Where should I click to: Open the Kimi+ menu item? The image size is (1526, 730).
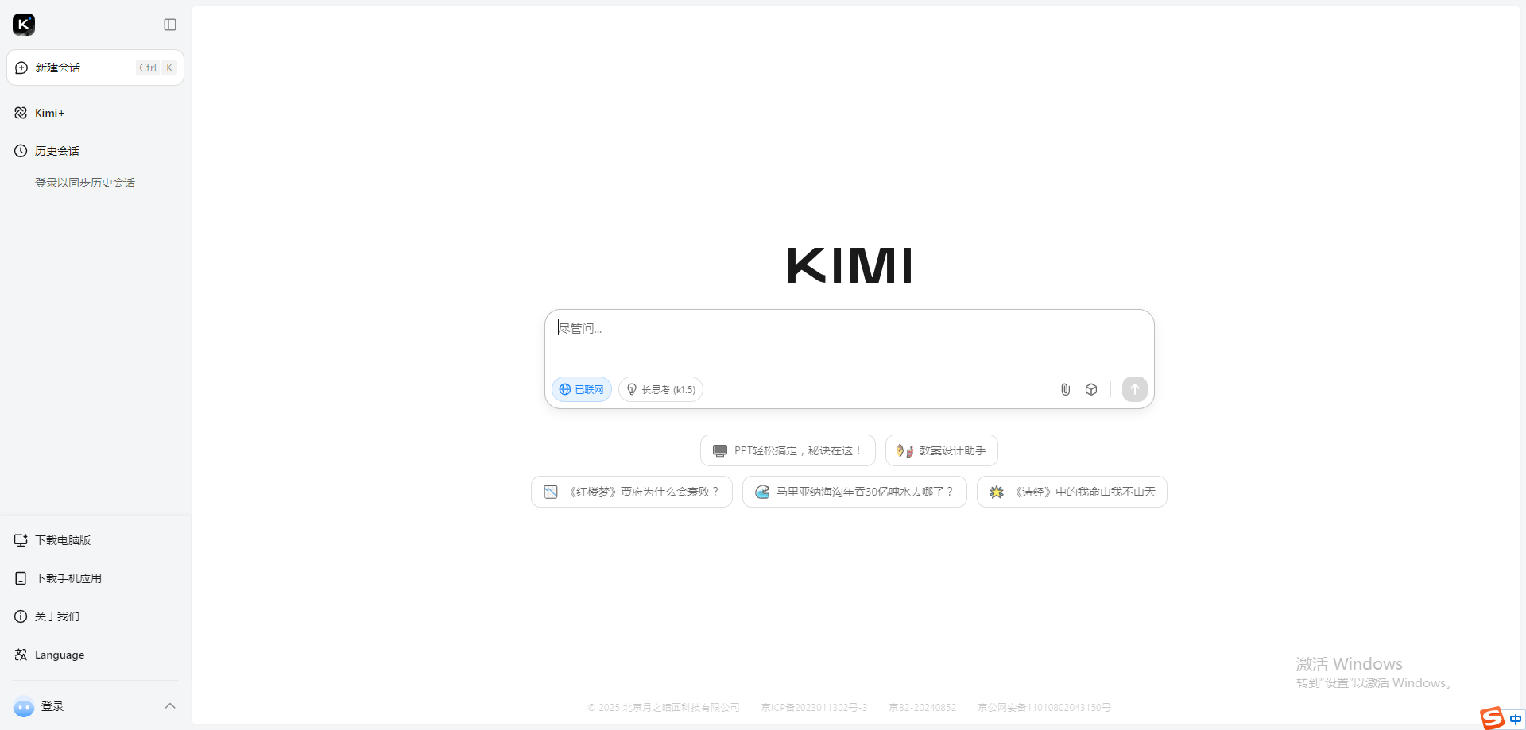pyautogui.click(x=95, y=113)
